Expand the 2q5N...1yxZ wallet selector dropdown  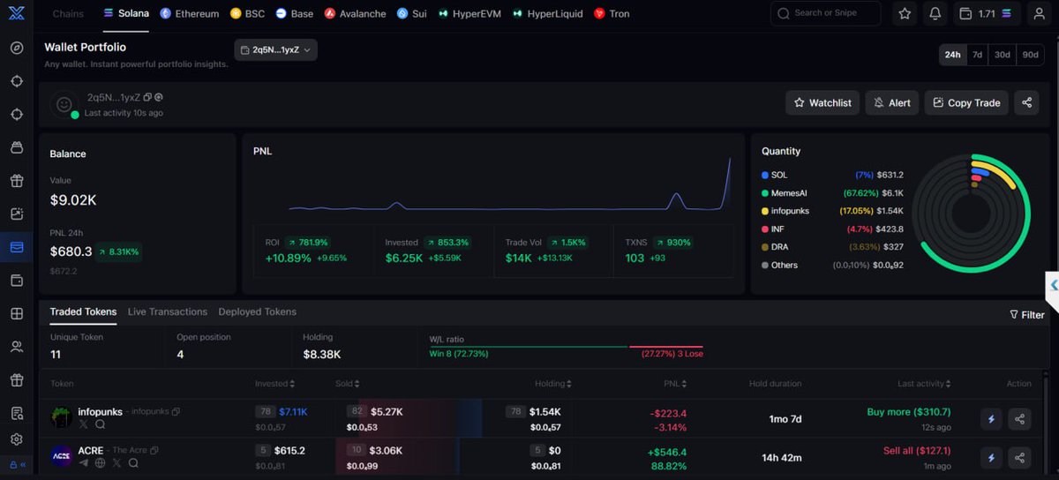(x=276, y=50)
